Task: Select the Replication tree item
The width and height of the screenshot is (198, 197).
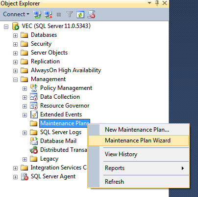Action: click(x=45, y=61)
